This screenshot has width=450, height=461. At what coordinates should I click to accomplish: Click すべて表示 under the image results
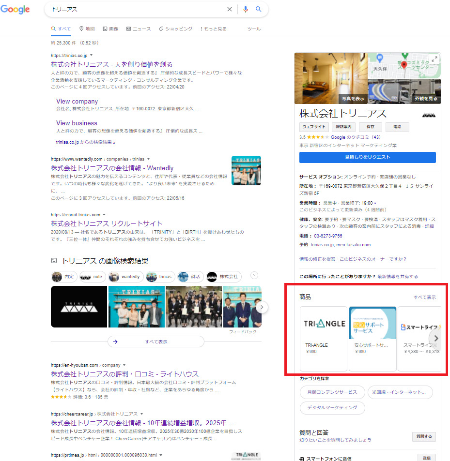point(156,342)
